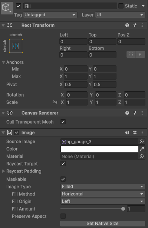Click Rotation X field
This screenshot has height=228, width=148.
[x=77, y=95]
